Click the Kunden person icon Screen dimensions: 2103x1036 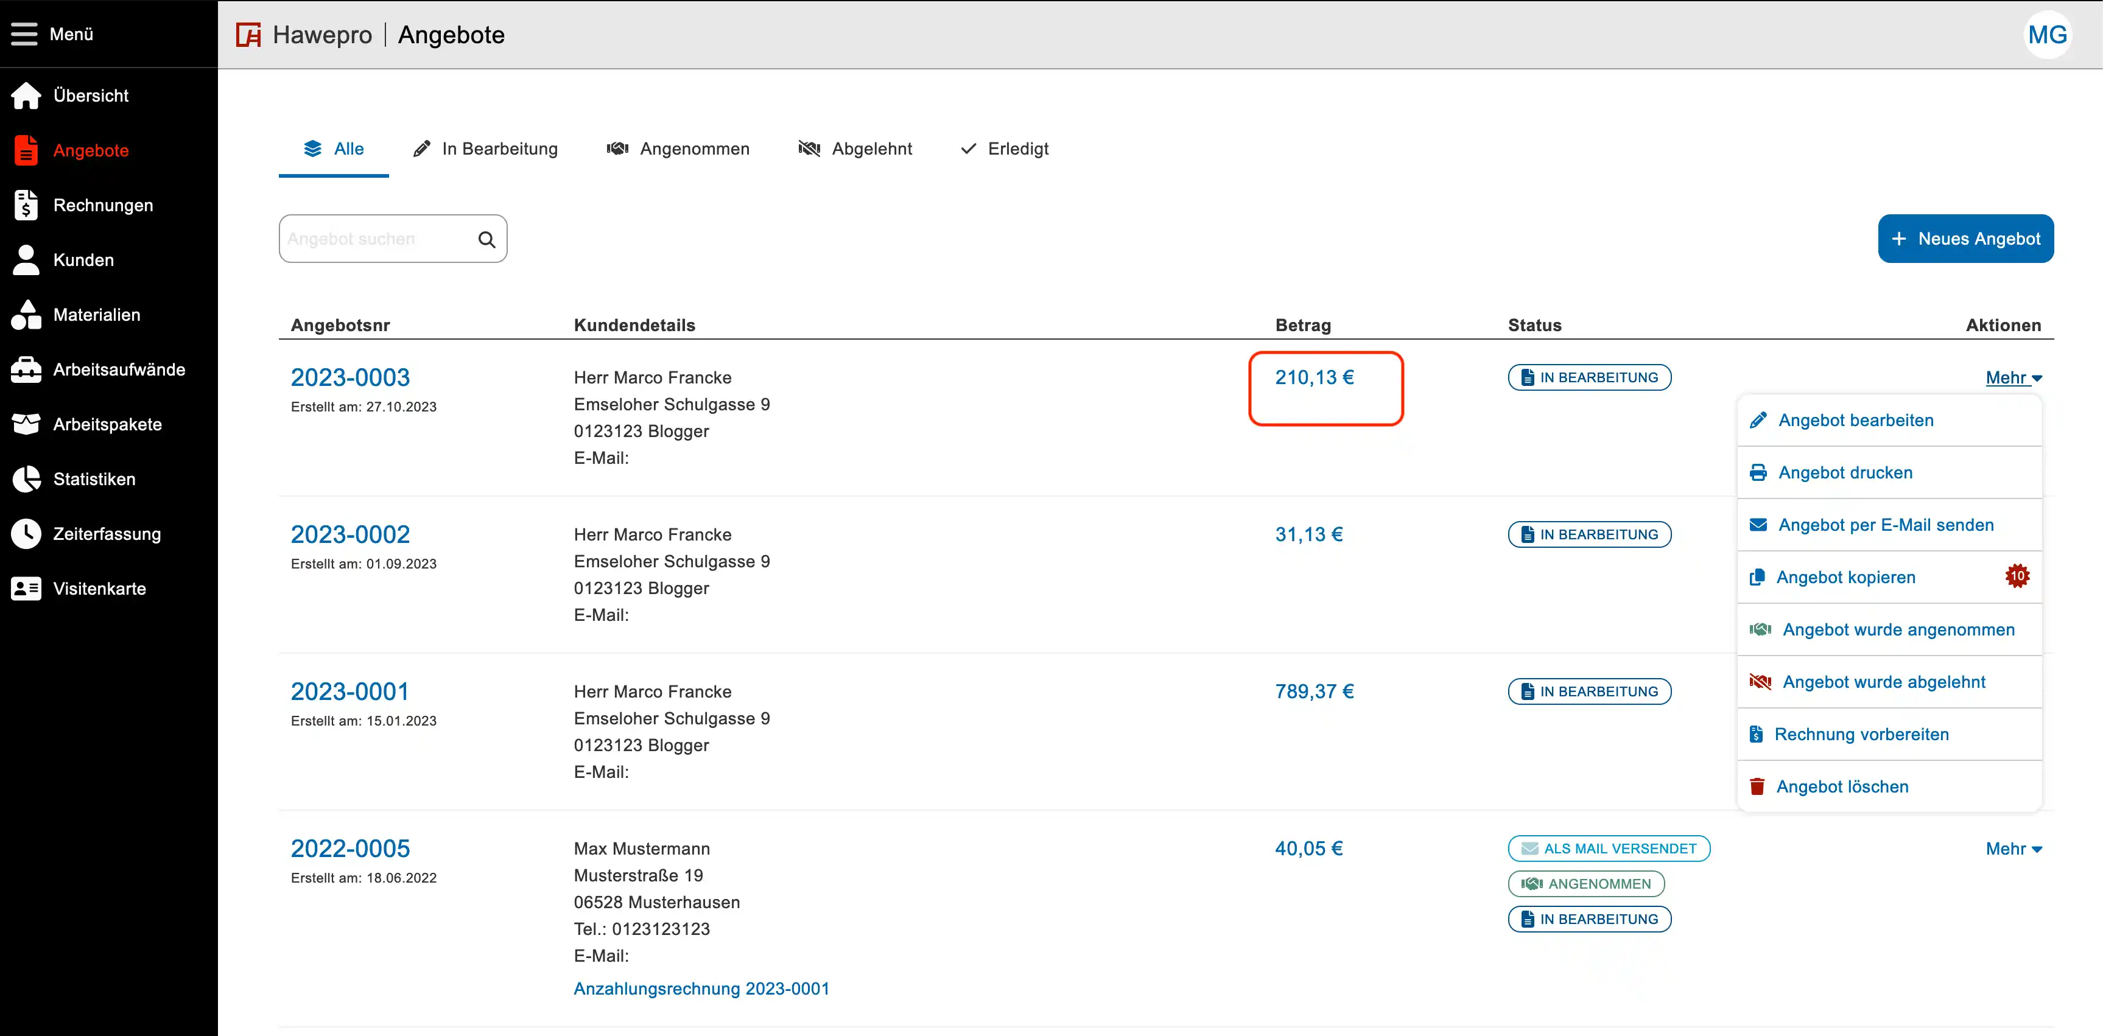pyautogui.click(x=26, y=260)
